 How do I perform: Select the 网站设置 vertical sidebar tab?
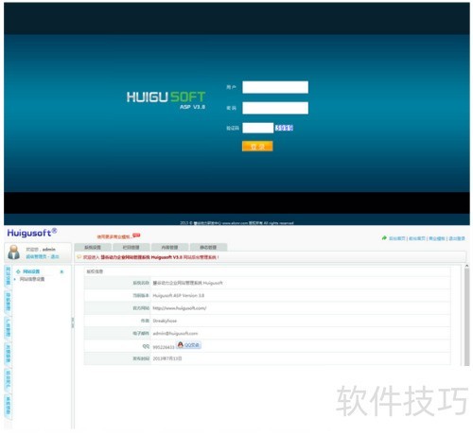tap(9, 276)
